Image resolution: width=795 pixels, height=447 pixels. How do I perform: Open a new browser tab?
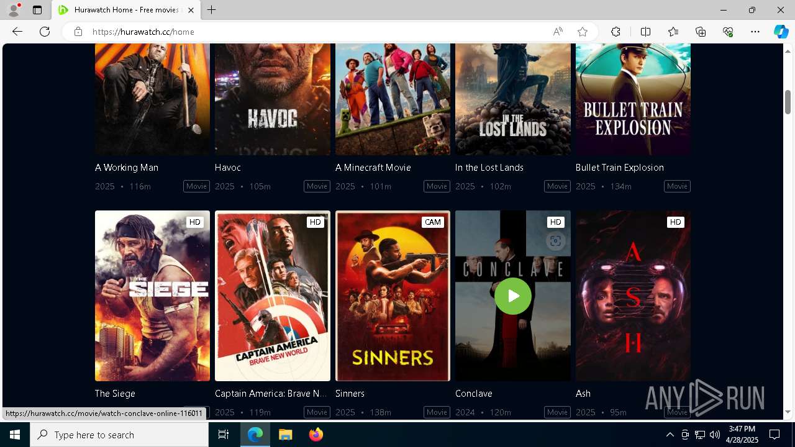point(212,10)
